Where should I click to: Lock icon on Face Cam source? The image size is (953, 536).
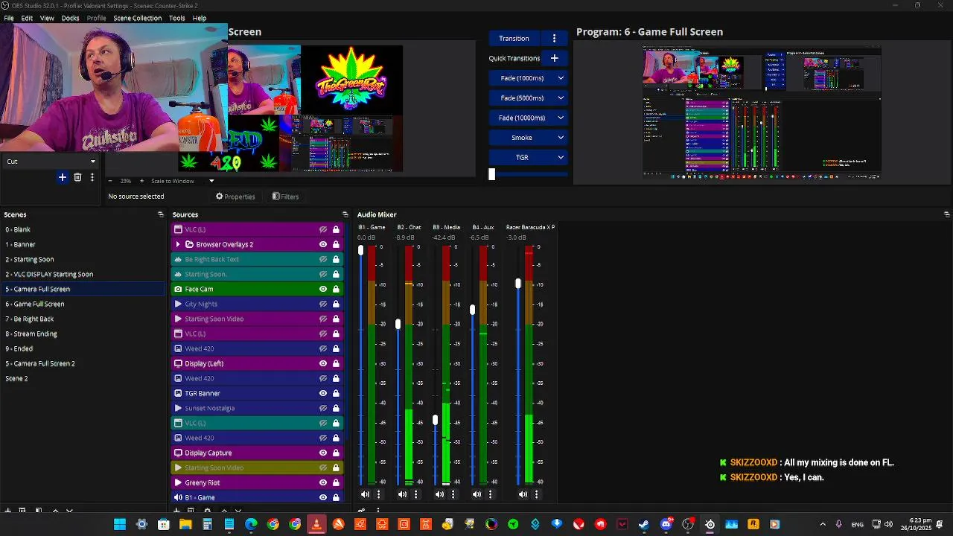[336, 289]
